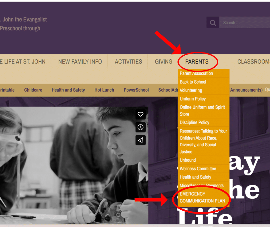Open the PowerSchool quick link
This screenshot has height=227, width=270.
coord(136,90)
